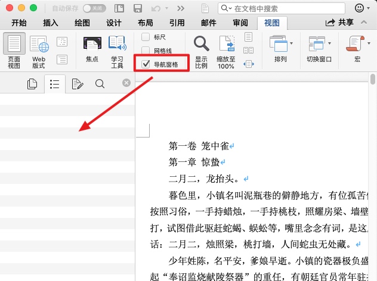This screenshot has height=281, width=377.
Task: Uncheck the Navigation Pane (导航窗格) checkbox
Action: point(146,64)
